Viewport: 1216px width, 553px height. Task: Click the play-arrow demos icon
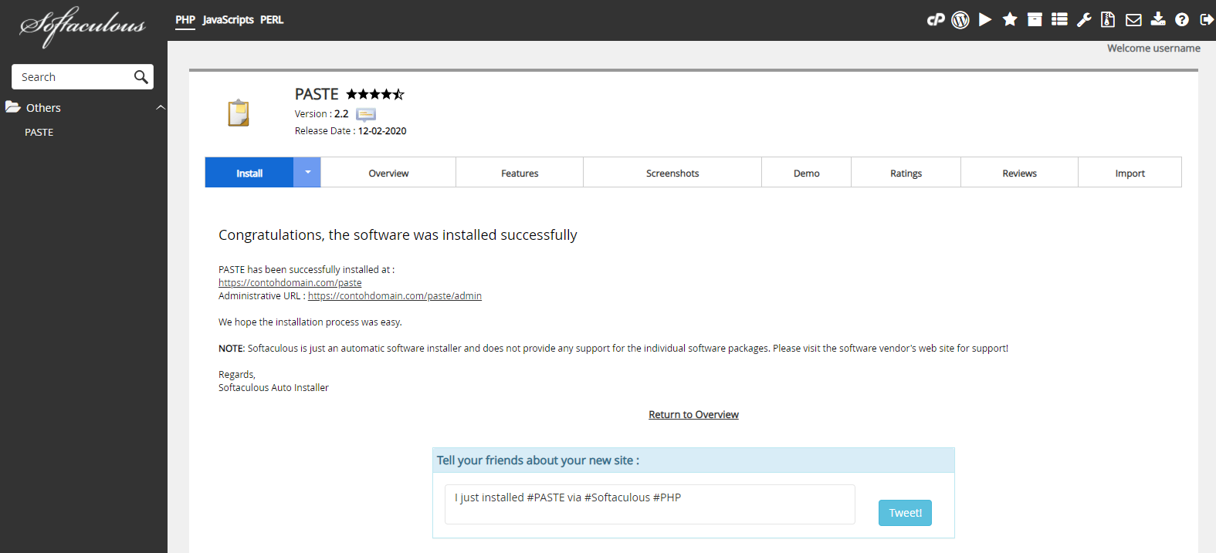[985, 20]
